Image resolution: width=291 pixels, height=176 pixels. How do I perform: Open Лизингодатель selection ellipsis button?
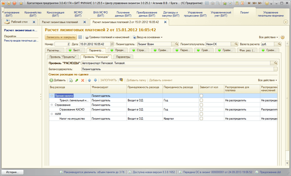click(x=173, y=44)
